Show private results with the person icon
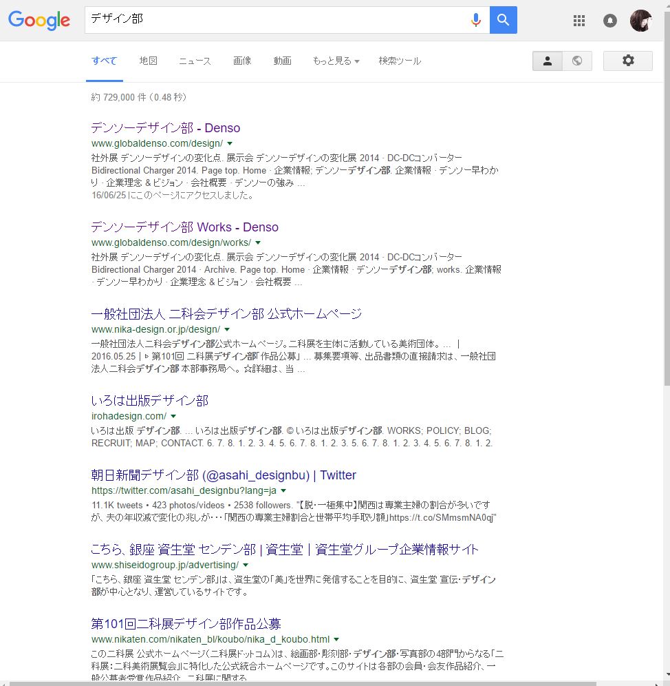 547,61
